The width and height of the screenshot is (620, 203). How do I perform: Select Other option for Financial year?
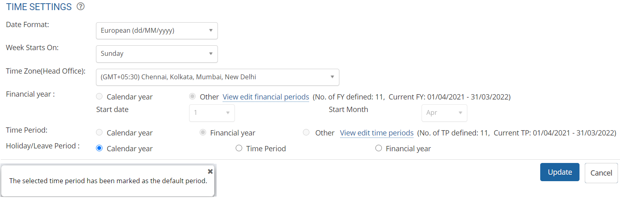point(192,97)
